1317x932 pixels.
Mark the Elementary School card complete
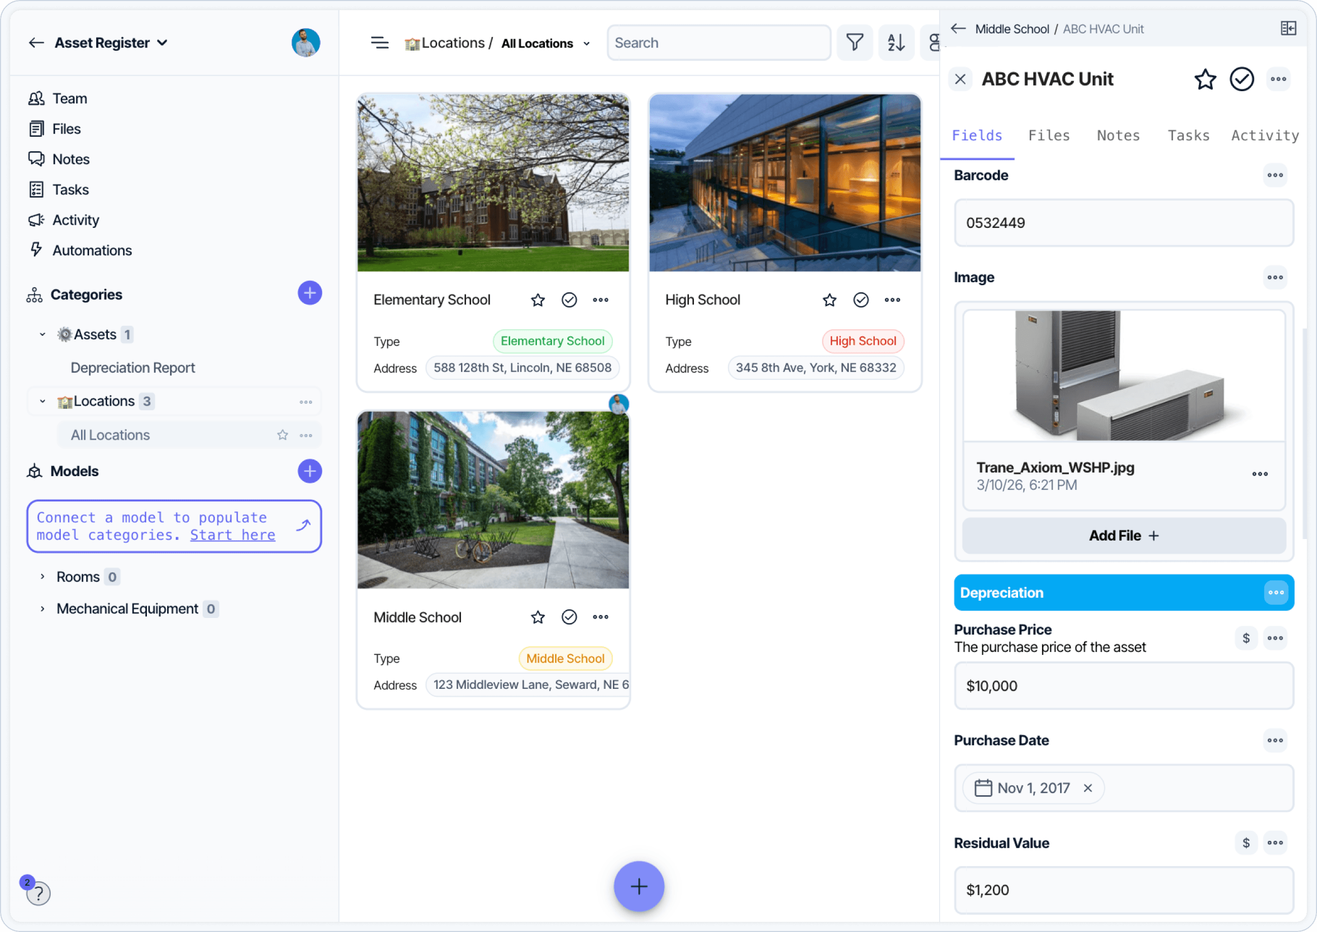(569, 299)
